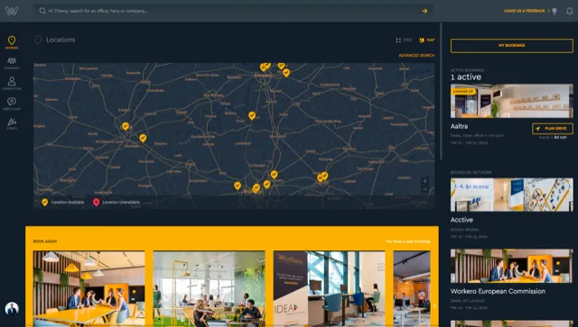Open Direct Chat from the sidebar
The height and width of the screenshot is (327, 578).
(x=12, y=104)
